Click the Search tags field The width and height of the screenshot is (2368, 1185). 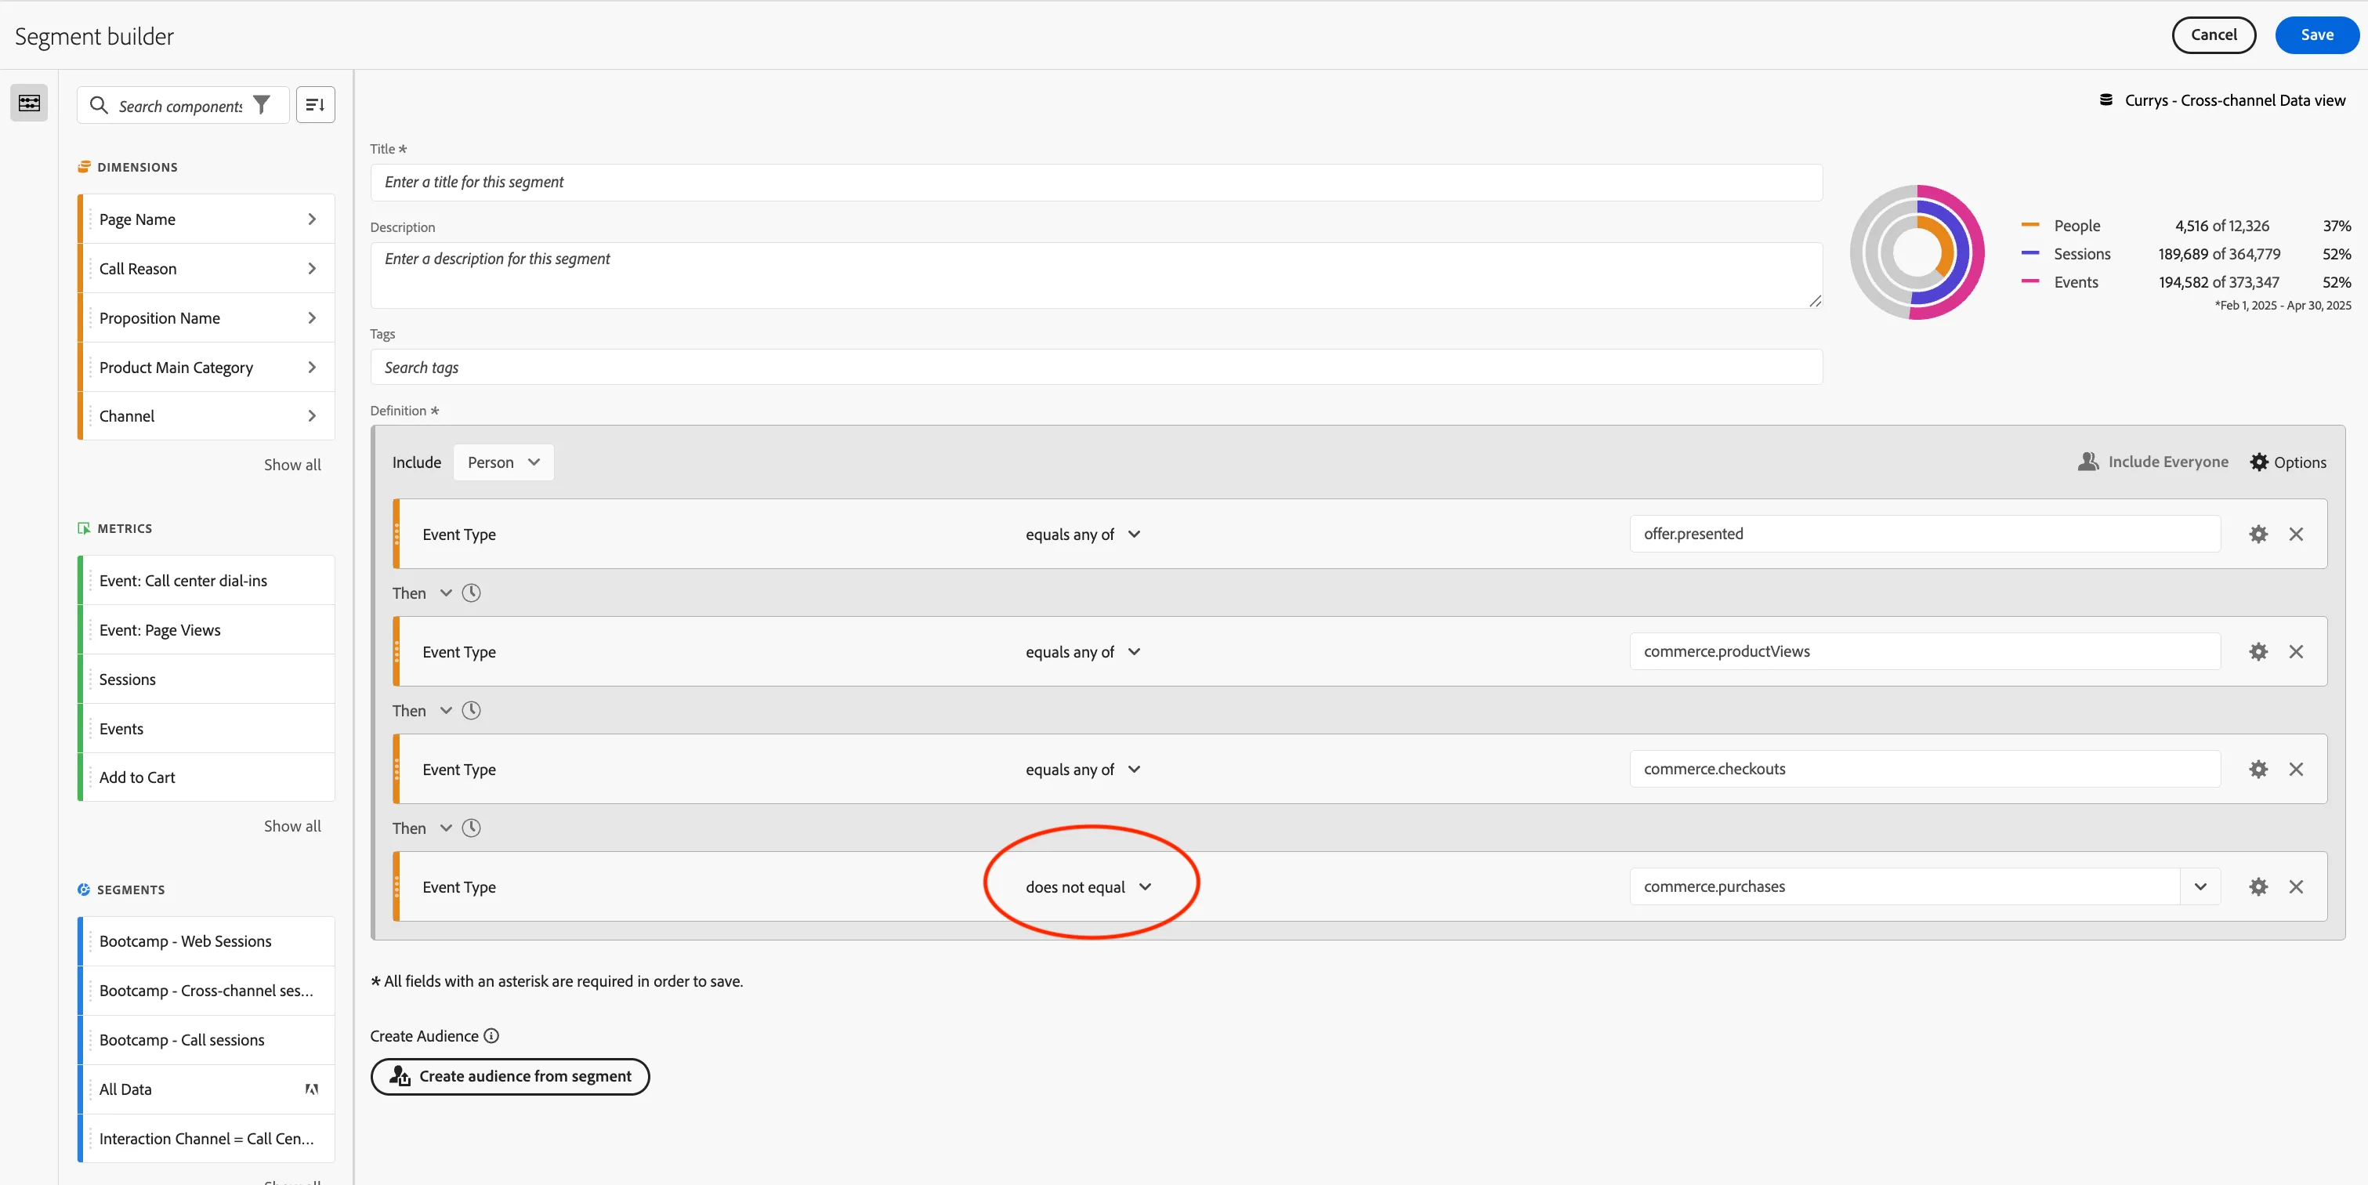pos(1095,367)
